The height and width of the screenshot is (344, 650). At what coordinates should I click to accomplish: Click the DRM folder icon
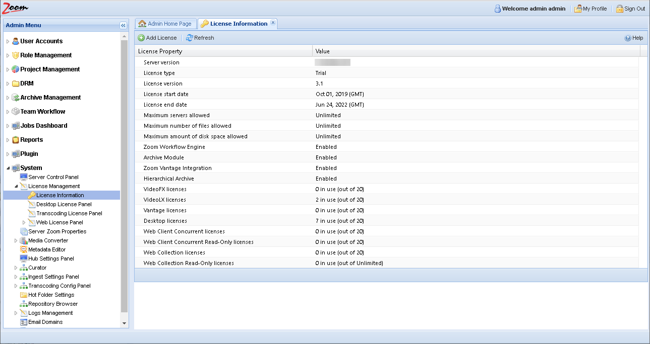pyautogui.click(x=16, y=83)
